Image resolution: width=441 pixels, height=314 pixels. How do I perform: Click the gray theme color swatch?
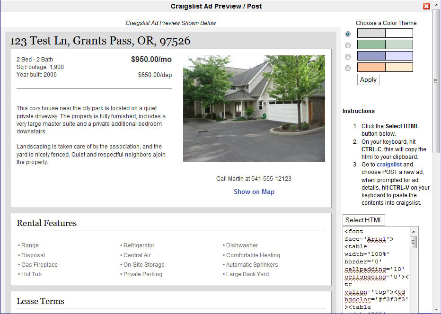click(385, 33)
